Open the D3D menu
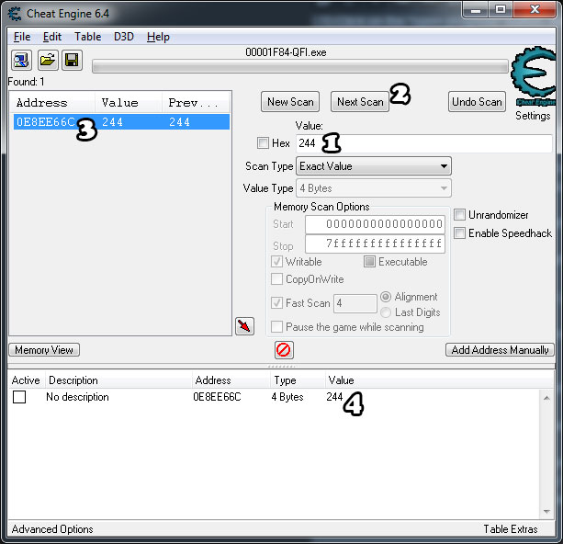 pyautogui.click(x=123, y=37)
